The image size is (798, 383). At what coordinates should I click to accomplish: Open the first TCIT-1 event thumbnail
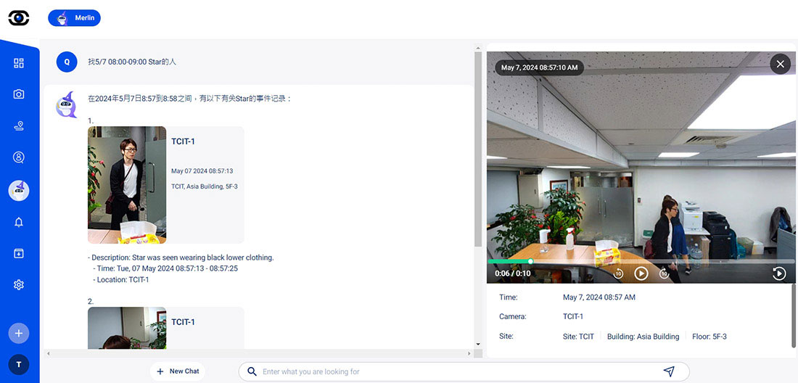pos(127,185)
